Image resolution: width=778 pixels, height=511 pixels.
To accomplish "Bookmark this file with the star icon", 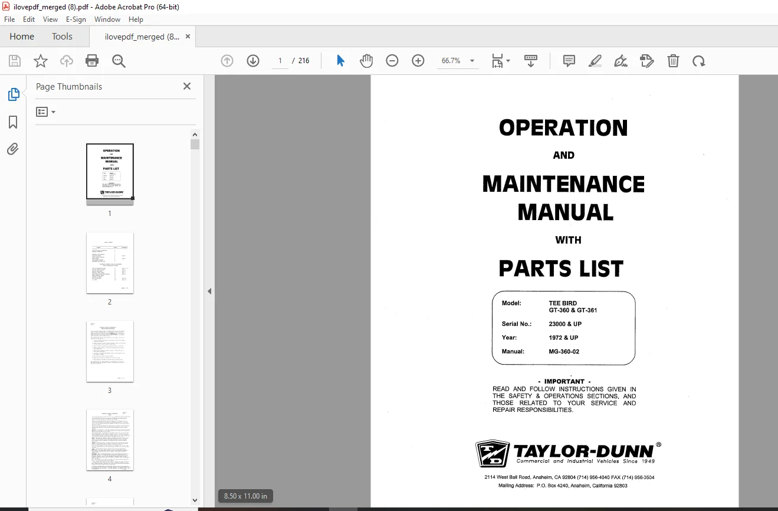I will (41, 61).
